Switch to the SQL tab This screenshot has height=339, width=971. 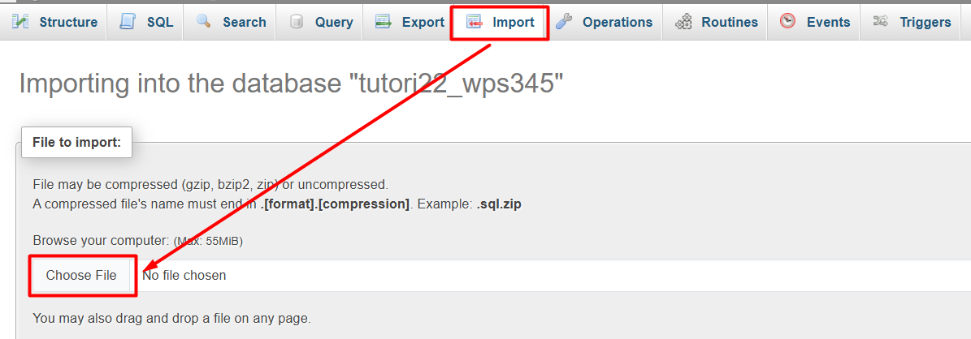click(145, 22)
